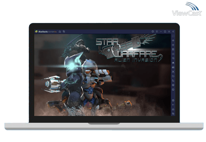Click the BlueStacks title text

click(x=43, y=32)
